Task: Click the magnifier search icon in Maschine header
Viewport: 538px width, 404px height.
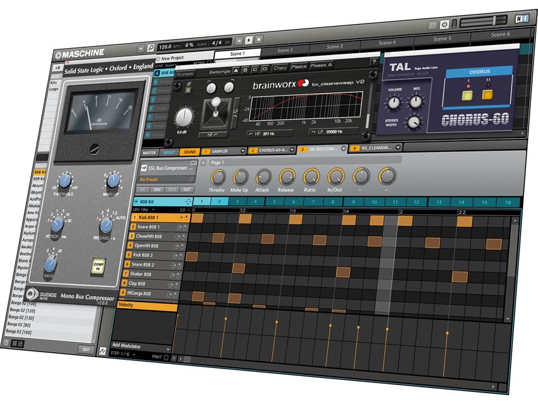Action: tap(151, 47)
